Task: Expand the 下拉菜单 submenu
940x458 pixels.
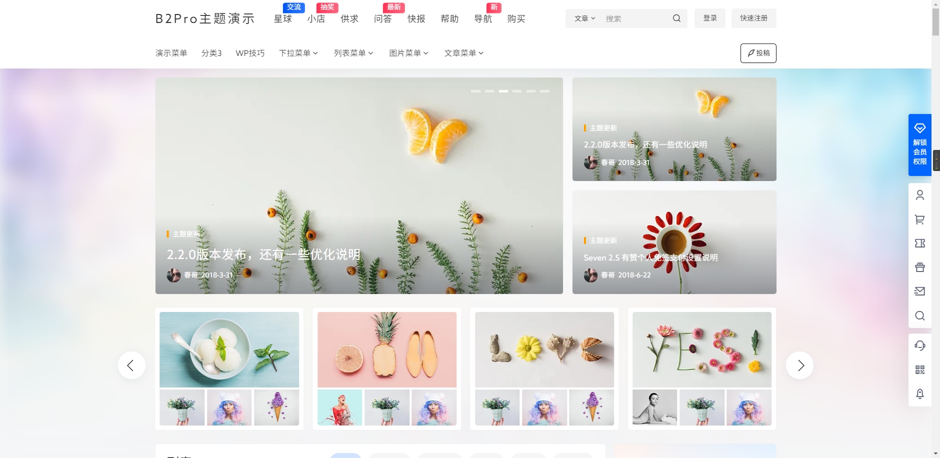Action: 298,52
